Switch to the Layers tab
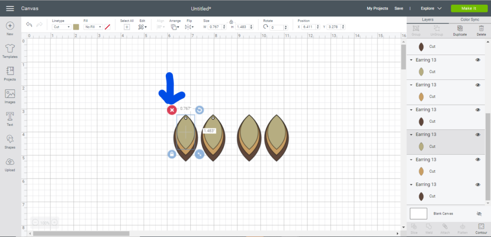The image size is (491, 237). (428, 20)
